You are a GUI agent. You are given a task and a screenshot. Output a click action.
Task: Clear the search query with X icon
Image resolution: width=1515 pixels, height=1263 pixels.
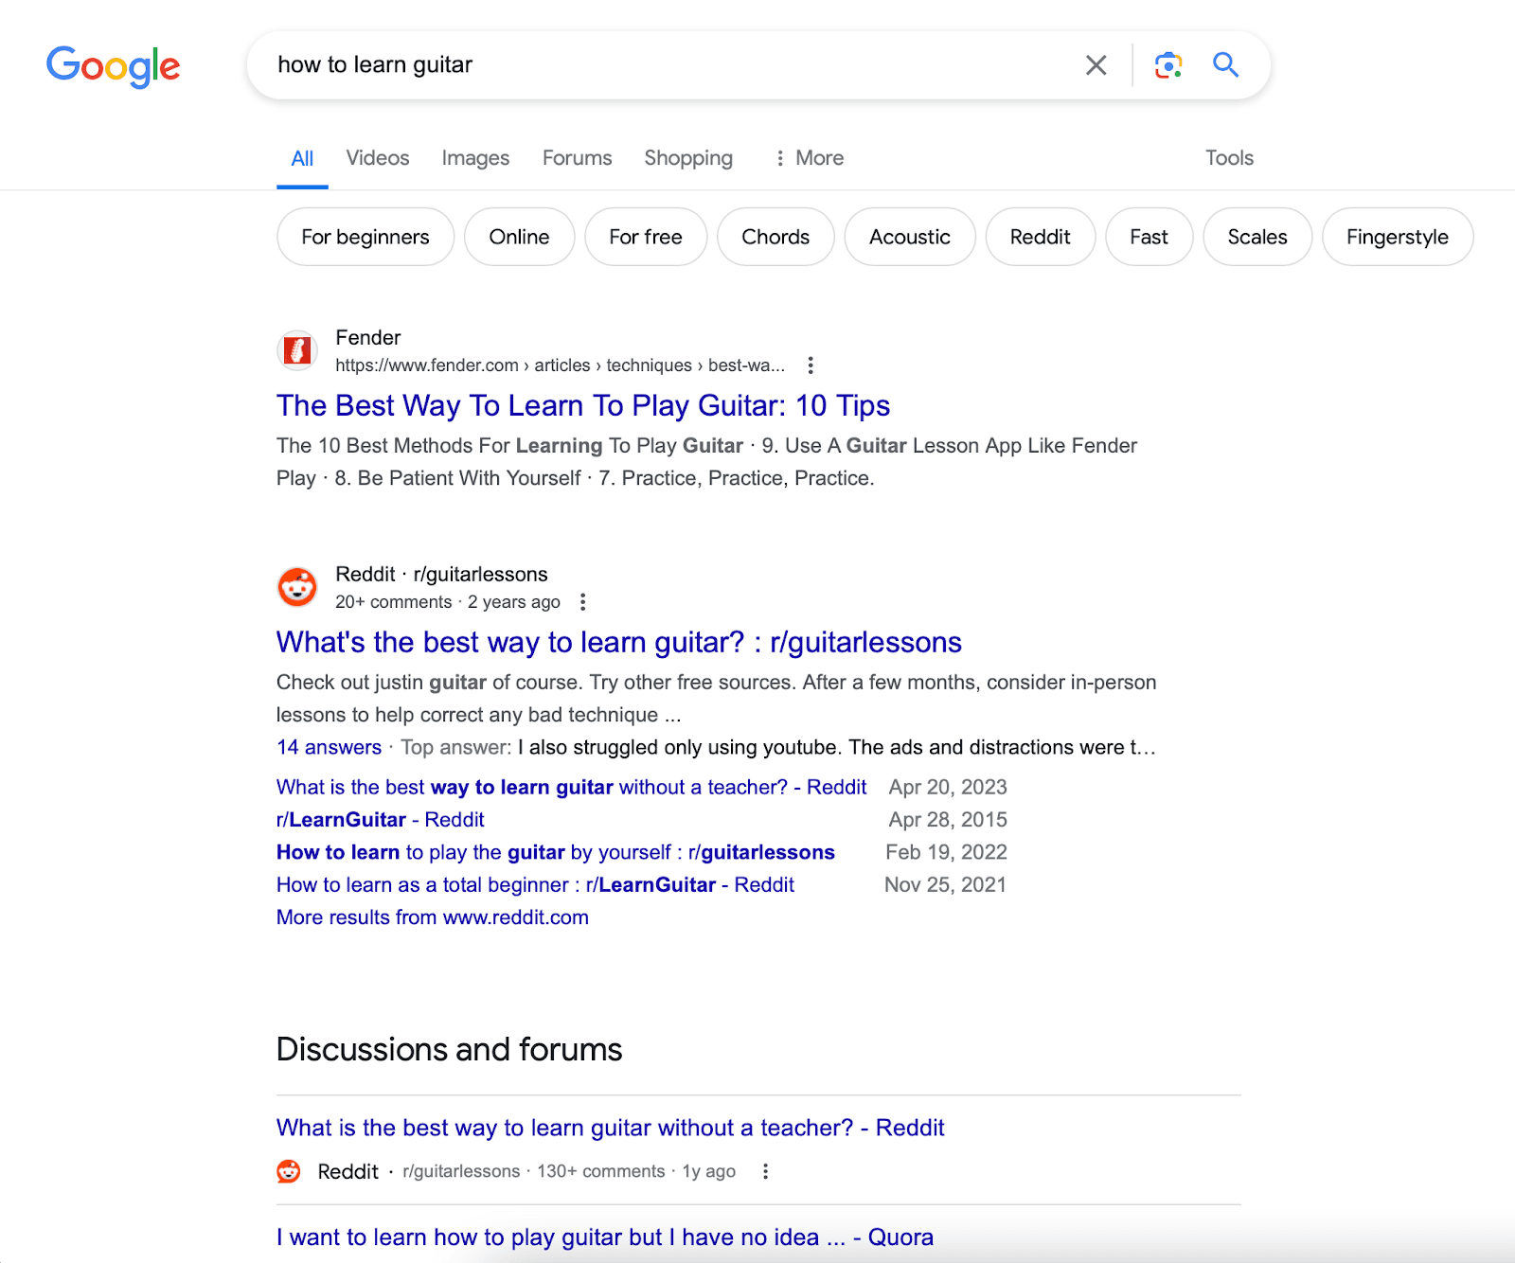(1096, 65)
